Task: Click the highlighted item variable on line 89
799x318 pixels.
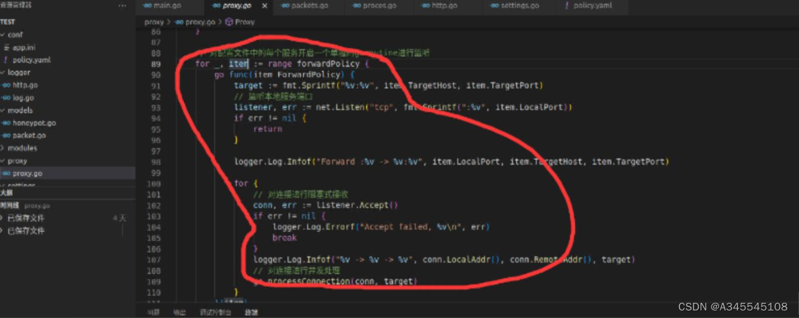Action: point(238,64)
